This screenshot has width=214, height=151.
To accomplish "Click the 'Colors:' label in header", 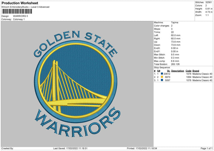I will click(x=199, y=6).
